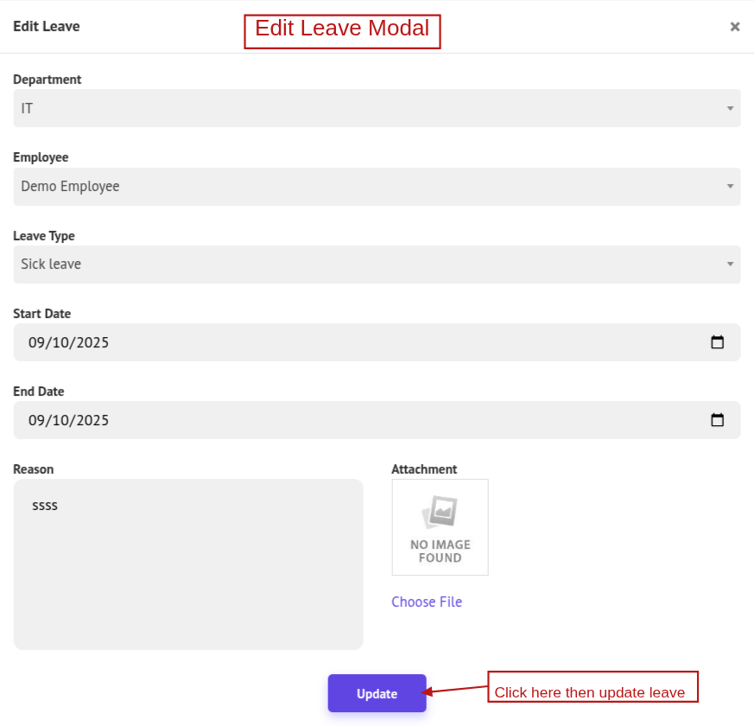
Task: Open the End Date calendar picker icon
Action: [x=717, y=420]
